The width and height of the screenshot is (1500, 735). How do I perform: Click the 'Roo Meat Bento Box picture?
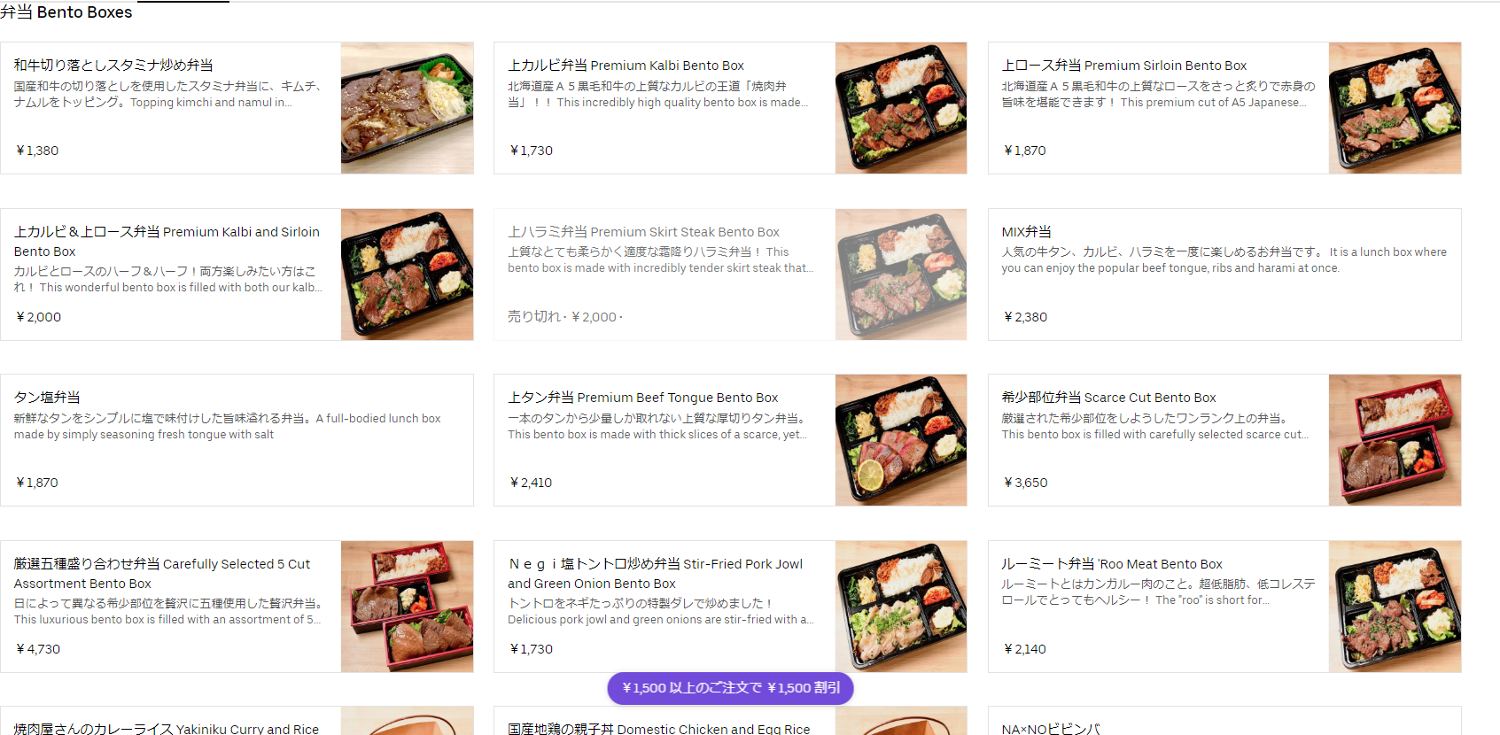[1395, 607]
